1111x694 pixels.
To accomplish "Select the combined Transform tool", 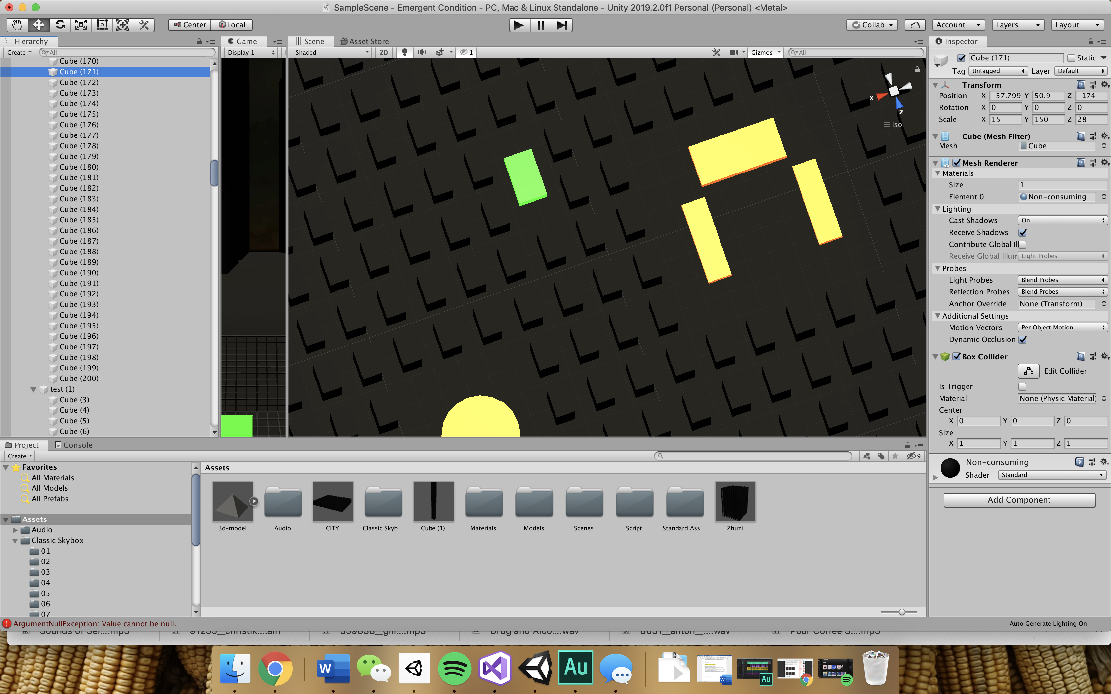I will click(123, 25).
